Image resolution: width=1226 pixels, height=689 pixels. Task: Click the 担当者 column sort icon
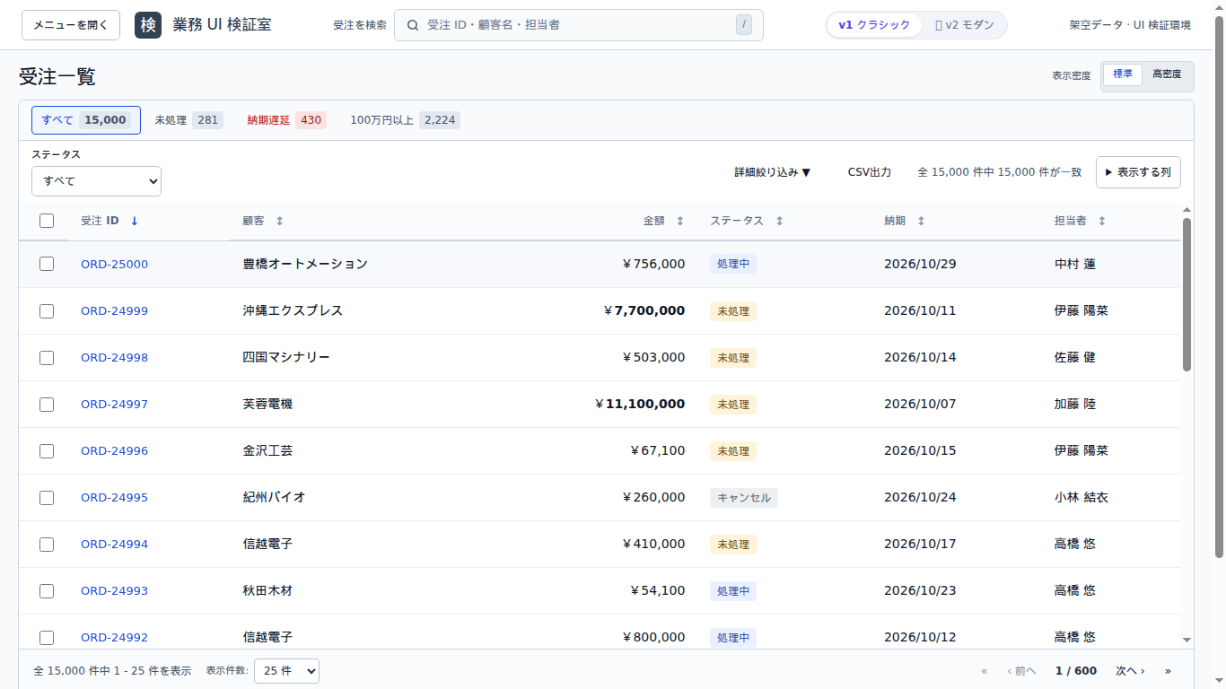tap(1102, 221)
